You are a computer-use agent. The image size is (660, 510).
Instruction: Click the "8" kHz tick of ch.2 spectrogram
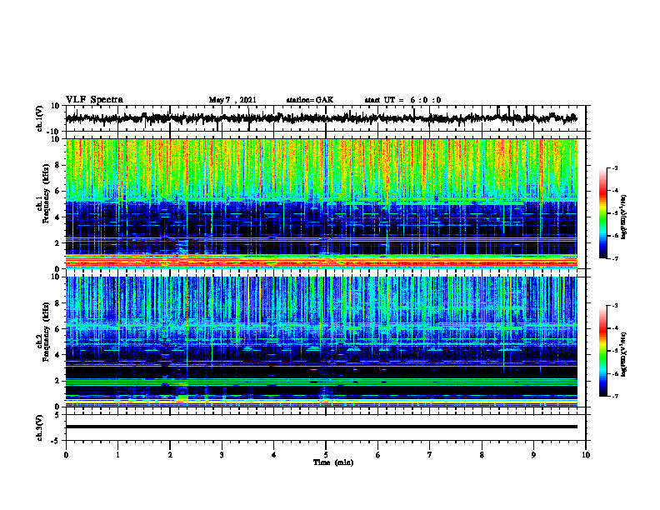pyautogui.click(x=57, y=303)
